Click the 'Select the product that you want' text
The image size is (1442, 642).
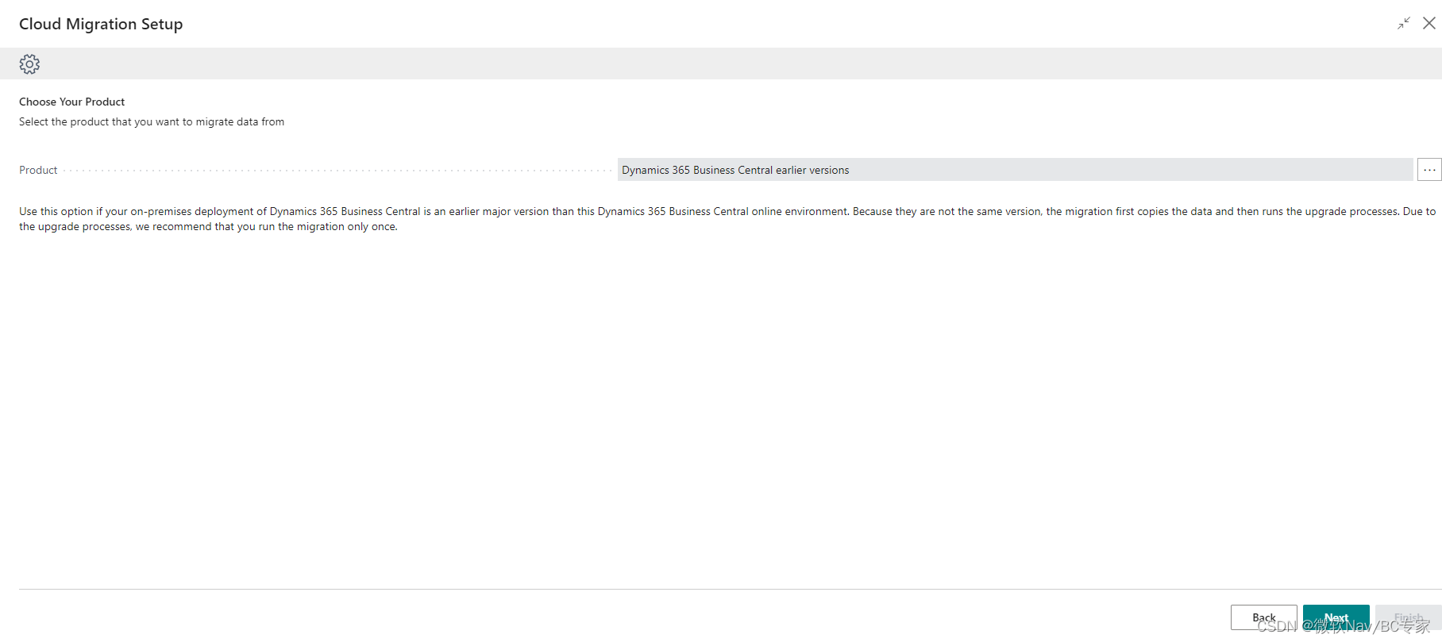(152, 121)
